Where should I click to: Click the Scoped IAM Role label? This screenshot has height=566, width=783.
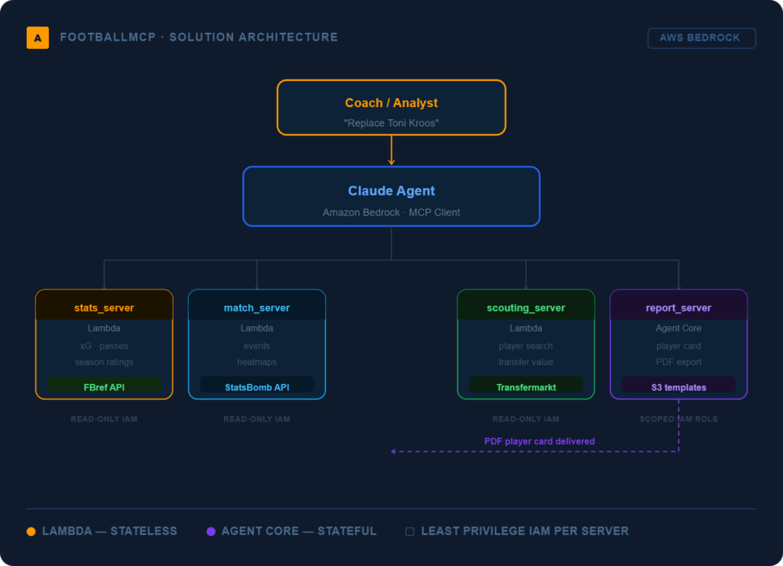[x=678, y=419]
